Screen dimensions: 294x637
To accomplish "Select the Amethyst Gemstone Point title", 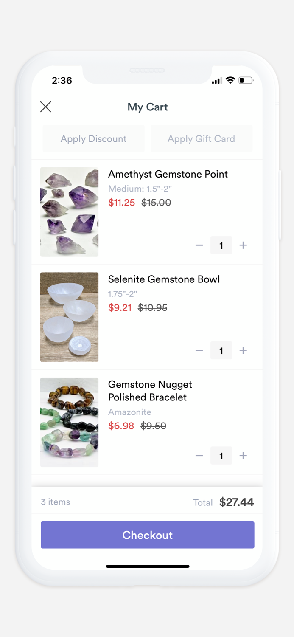I will (168, 174).
